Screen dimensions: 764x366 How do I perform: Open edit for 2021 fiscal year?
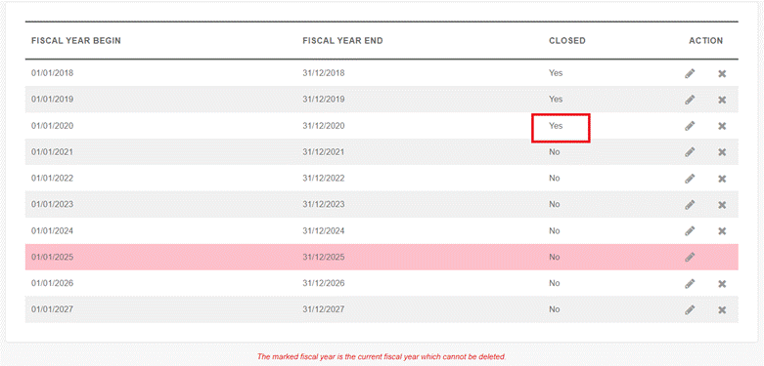click(x=690, y=152)
